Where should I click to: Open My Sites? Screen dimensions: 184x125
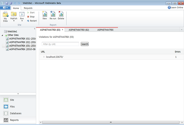[5, 16]
